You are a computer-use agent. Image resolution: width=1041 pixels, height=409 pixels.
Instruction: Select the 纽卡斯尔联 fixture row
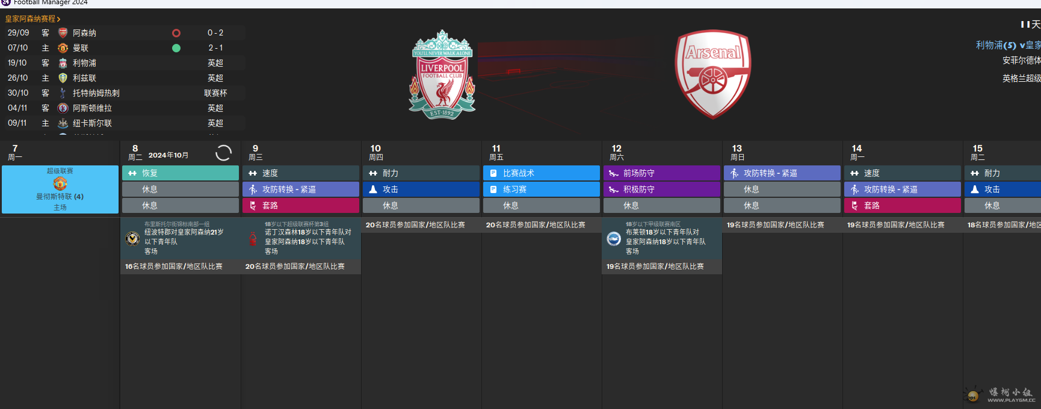click(x=124, y=123)
